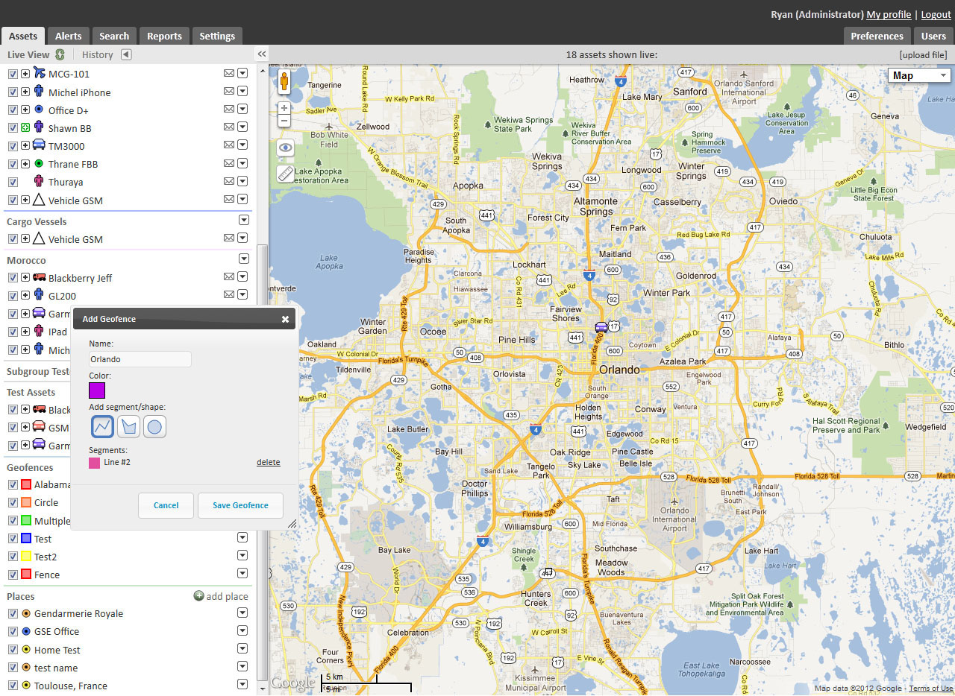Click the eye visibility icon on the map toolbar
Image resolution: width=955 pixels, height=696 pixels.
(284, 148)
